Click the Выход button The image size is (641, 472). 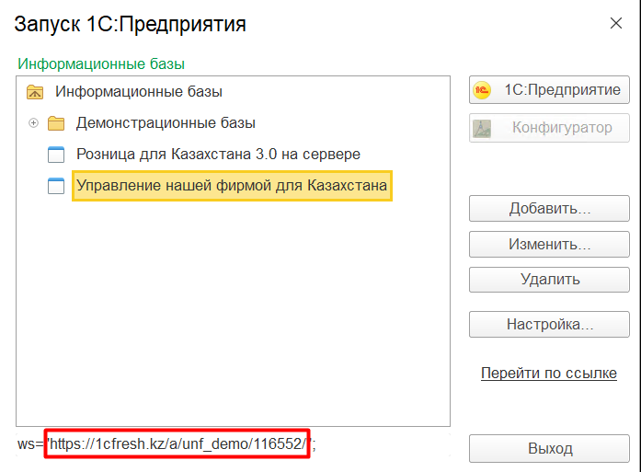tap(549, 448)
